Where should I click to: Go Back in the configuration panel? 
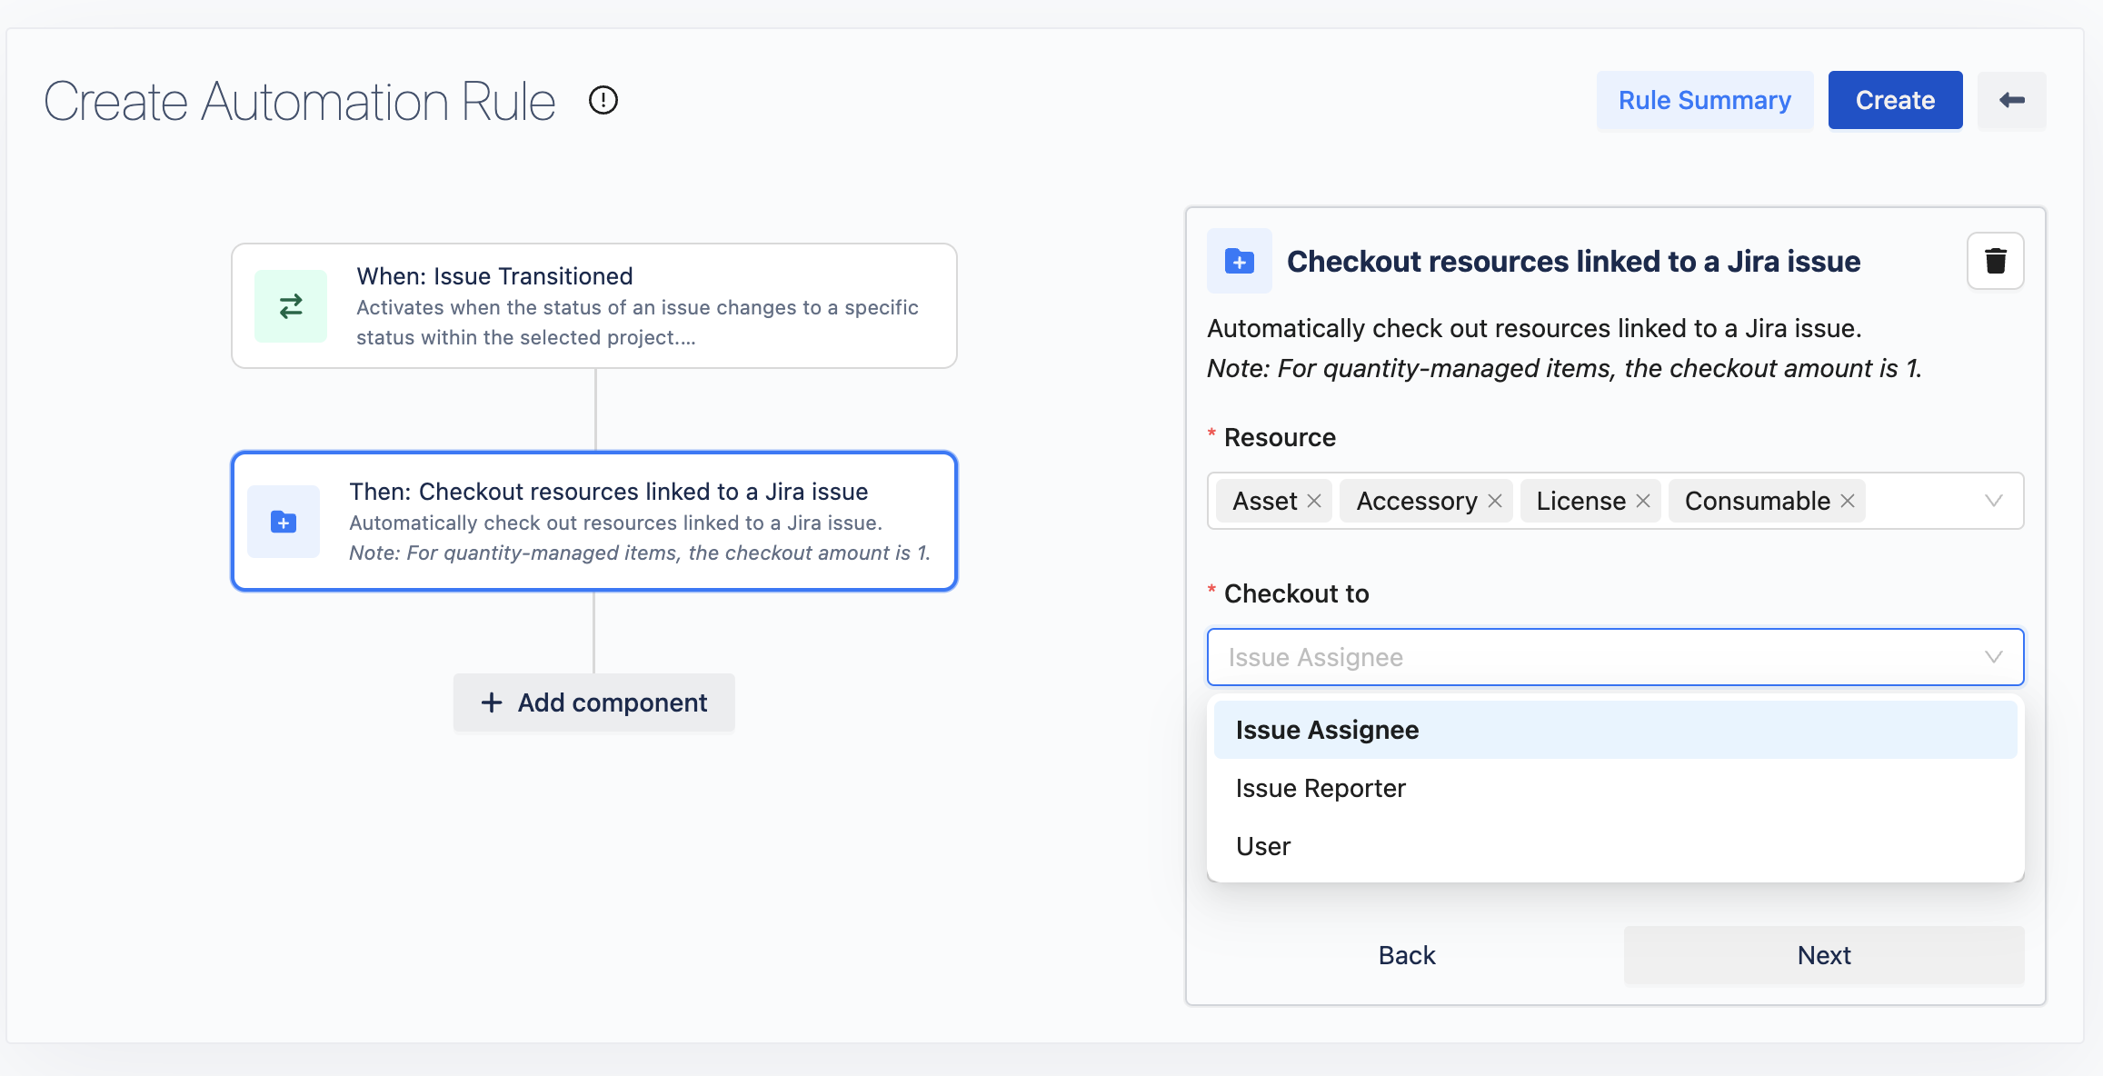click(1406, 955)
